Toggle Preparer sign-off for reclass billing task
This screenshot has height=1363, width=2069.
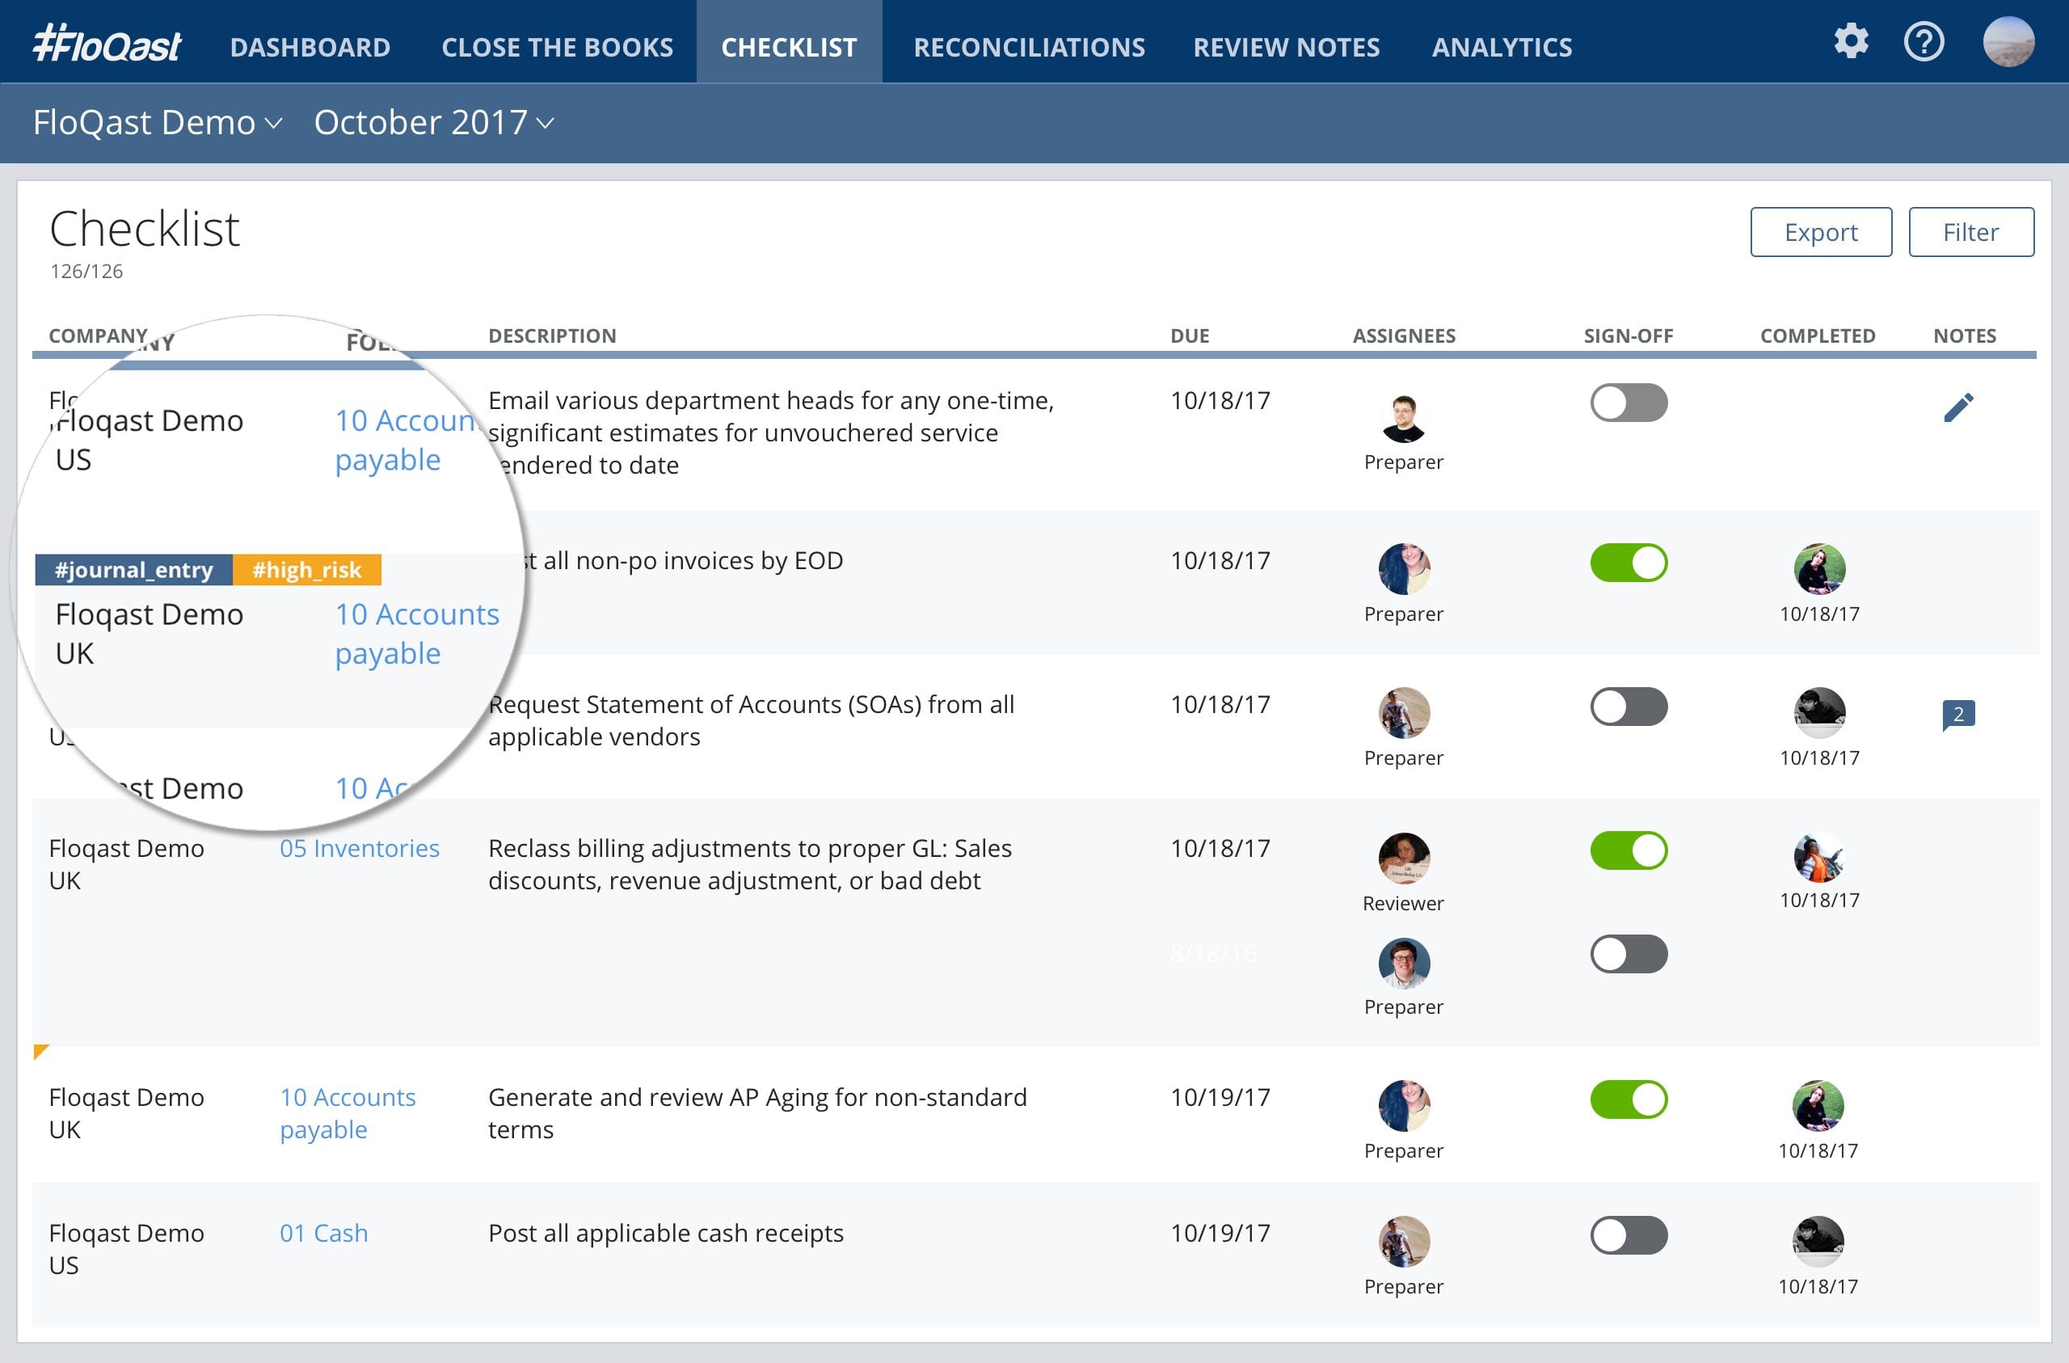(1629, 954)
